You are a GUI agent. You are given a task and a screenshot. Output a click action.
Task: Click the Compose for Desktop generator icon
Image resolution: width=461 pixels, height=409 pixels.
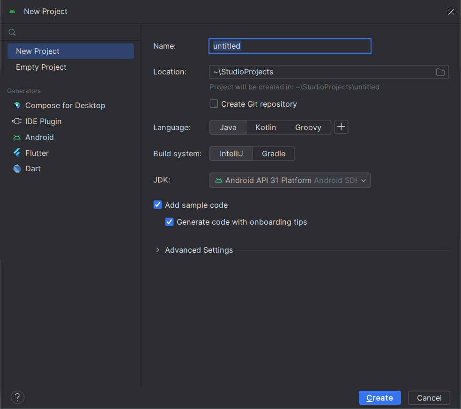[x=17, y=105]
